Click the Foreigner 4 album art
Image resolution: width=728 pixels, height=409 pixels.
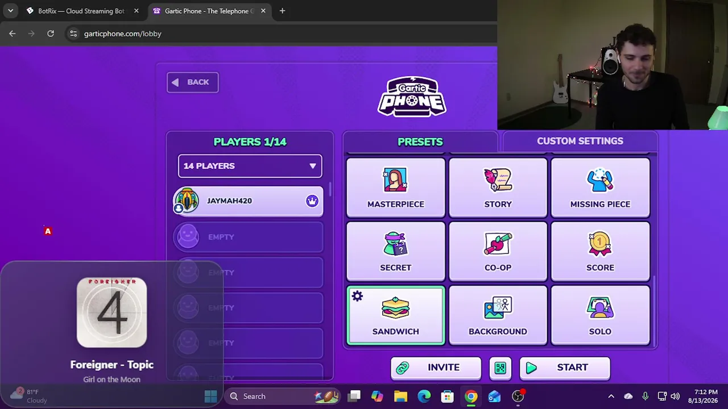111,312
